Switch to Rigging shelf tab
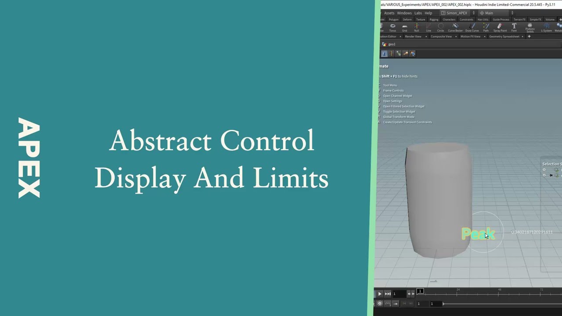This screenshot has height=316, width=562. 434,20
